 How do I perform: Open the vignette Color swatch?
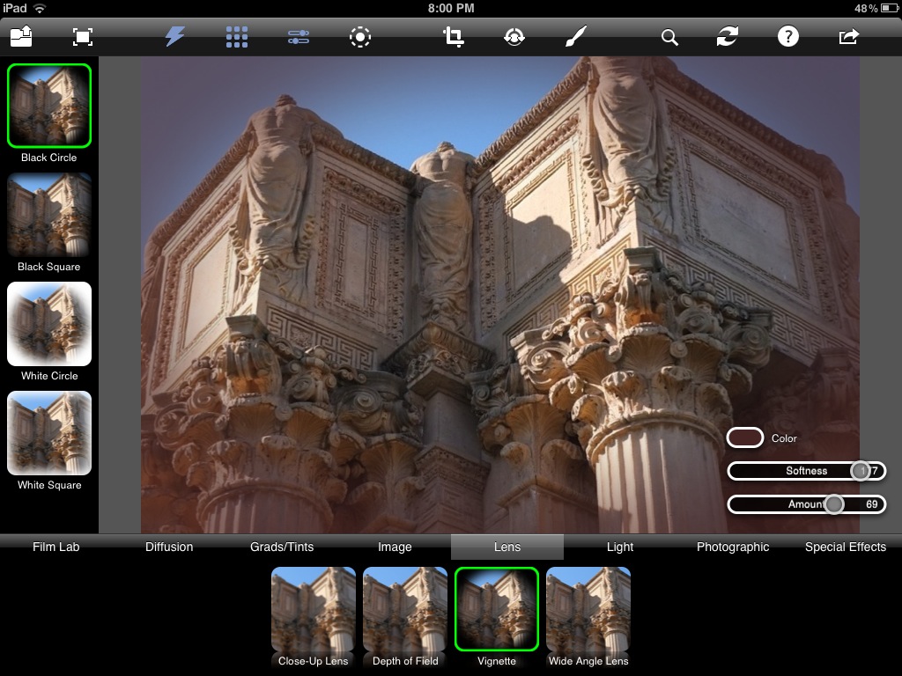coord(744,437)
